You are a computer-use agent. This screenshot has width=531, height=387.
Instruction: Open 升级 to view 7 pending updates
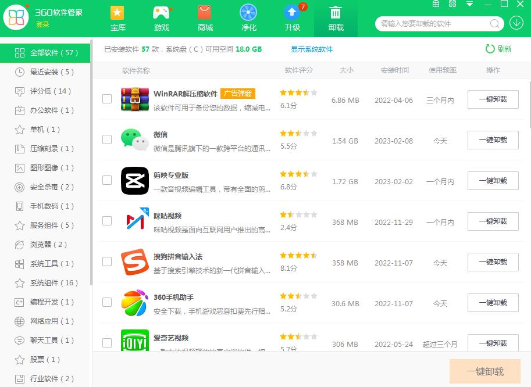292,18
